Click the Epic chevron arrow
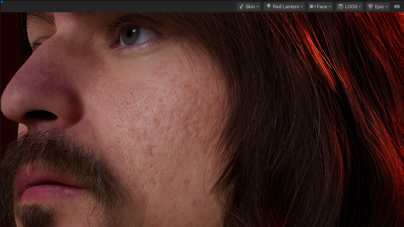404x227 pixels. pos(387,7)
